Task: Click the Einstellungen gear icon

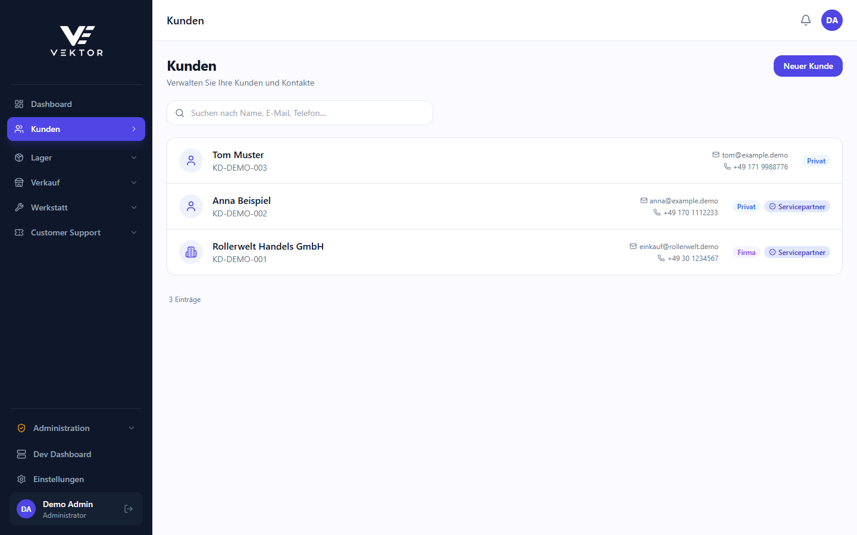Action: pos(21,479)
